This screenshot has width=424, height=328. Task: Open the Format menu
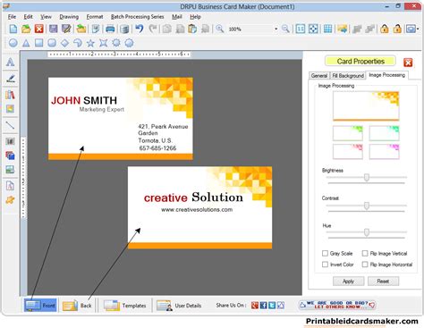[95, 17]
